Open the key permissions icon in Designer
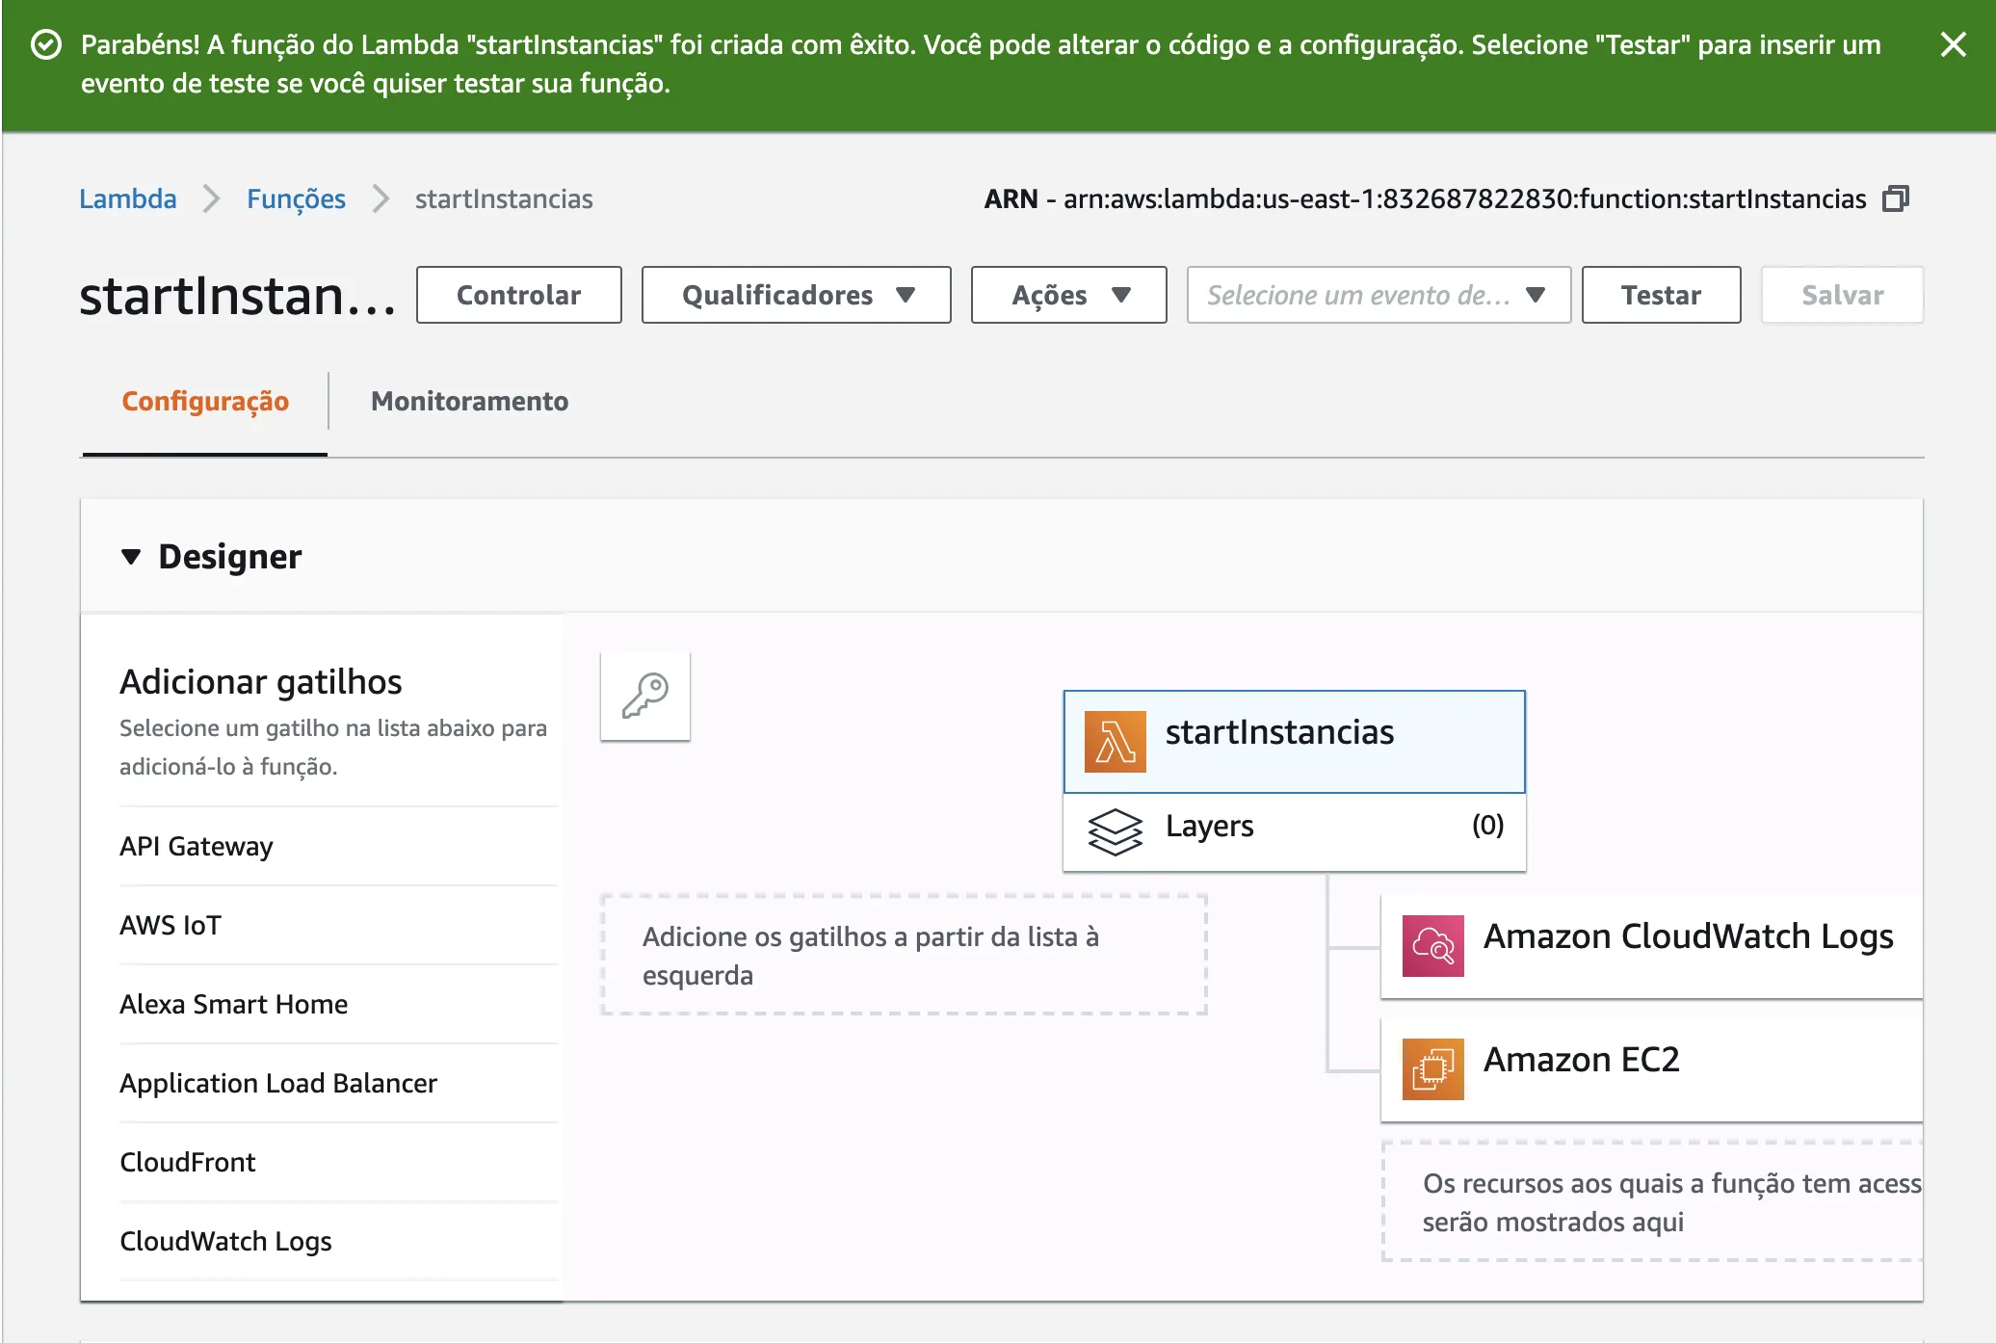 (645, 696)
